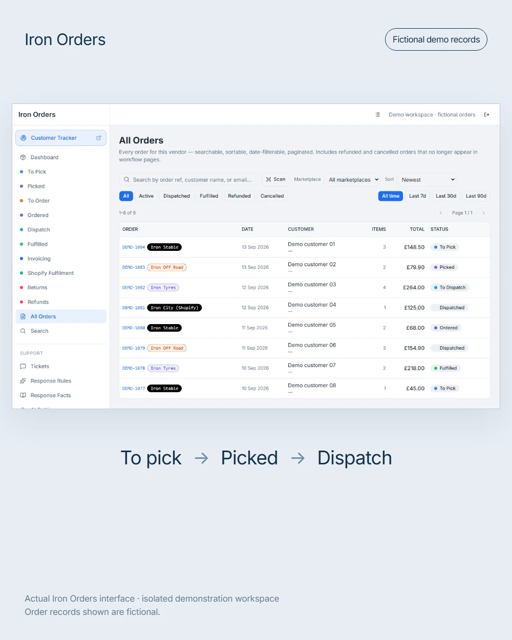Click the Customer Tracker target icon
The height and width of the screenshot is (640, 512).
click(23, 138)
